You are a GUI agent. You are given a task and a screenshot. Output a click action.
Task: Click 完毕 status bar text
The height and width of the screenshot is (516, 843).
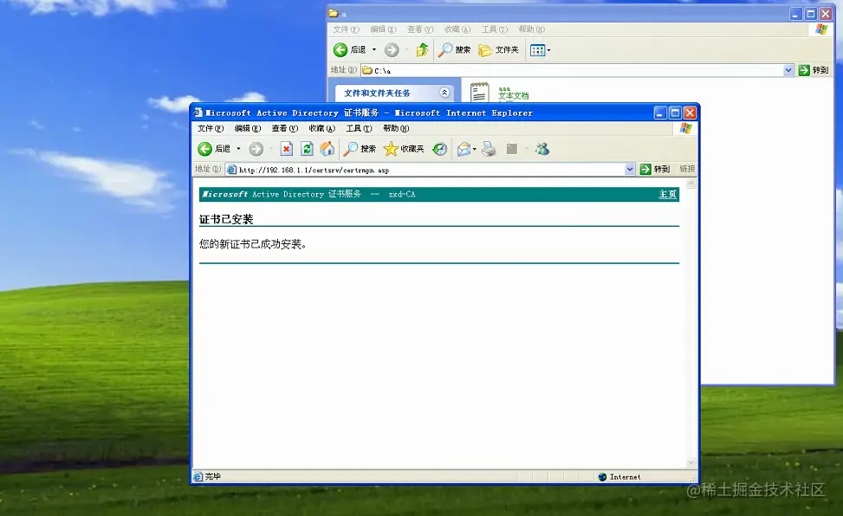coord(213,476)
